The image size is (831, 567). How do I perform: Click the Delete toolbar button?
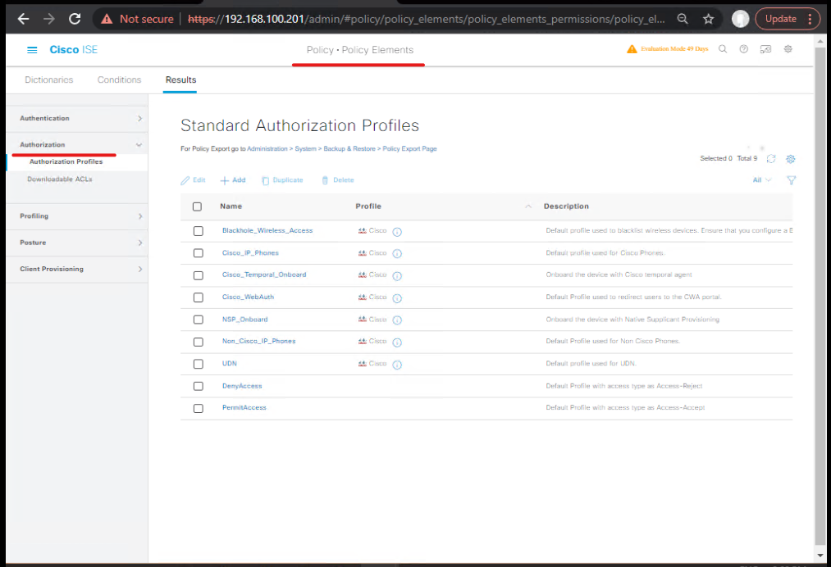338,180
